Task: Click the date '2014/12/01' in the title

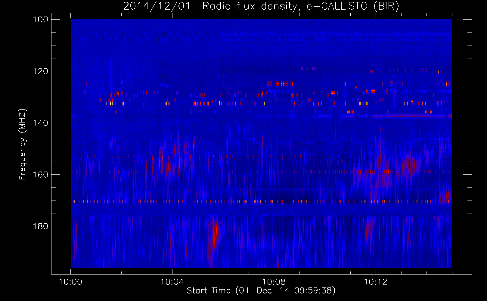Action: [x=157, y=6]
